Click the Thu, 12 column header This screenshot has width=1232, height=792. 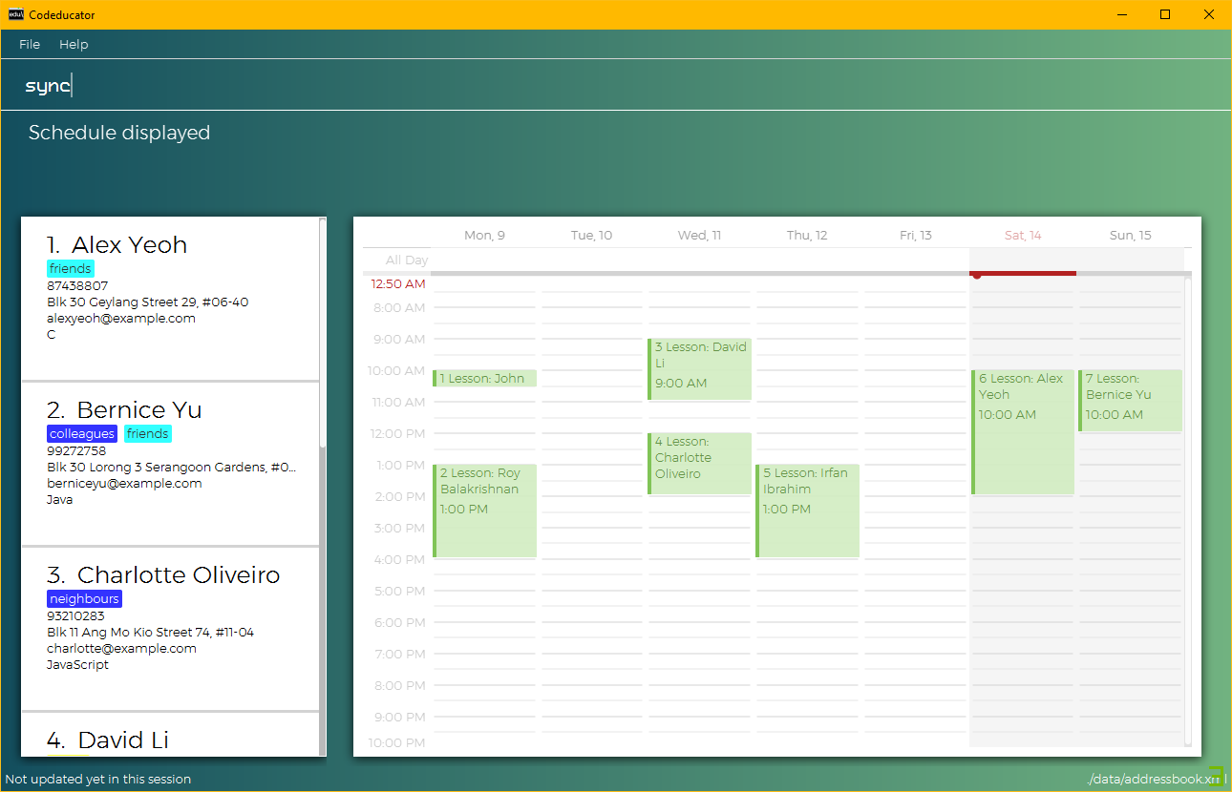point(807,235)
